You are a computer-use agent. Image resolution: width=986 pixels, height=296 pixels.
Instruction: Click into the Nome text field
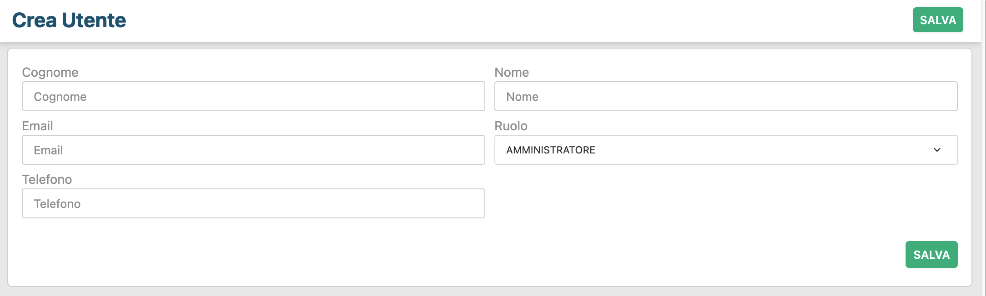[725, 96]
